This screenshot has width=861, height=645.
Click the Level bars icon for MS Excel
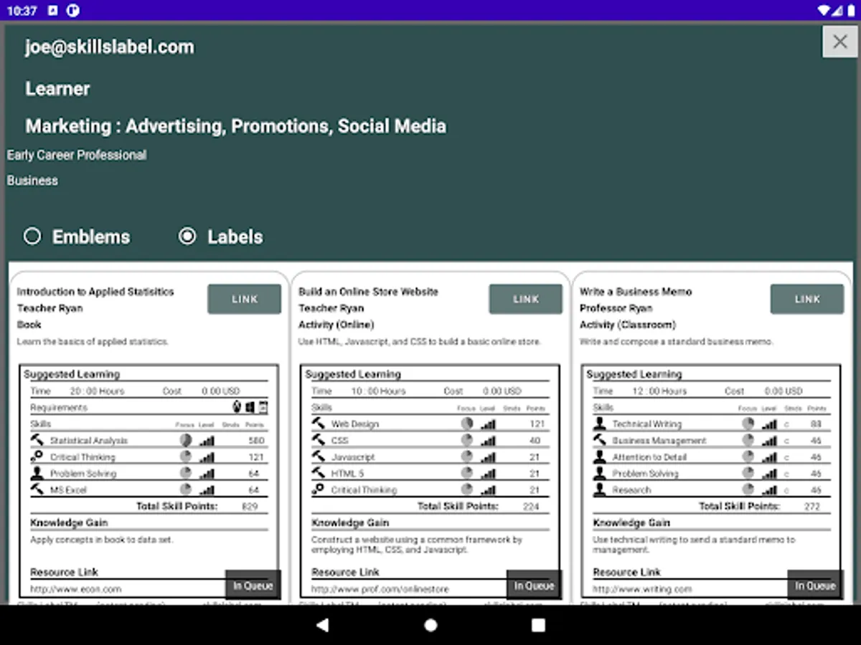click(x=207, y=489)
